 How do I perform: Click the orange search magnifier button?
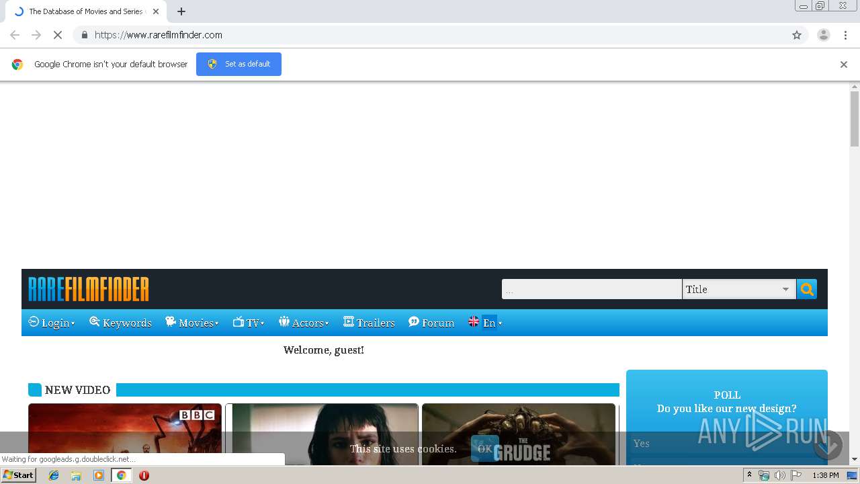coord(807,289)
